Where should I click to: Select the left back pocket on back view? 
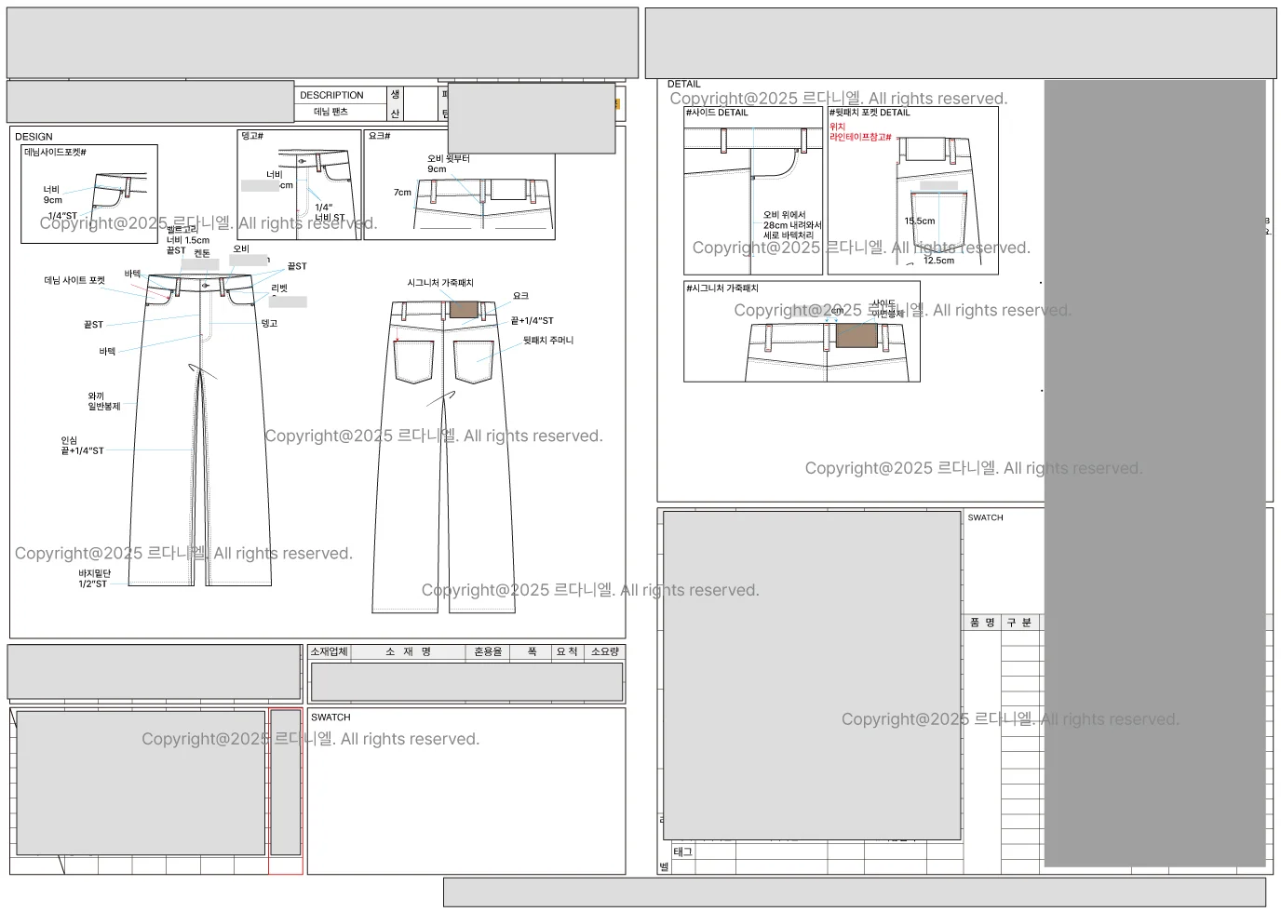pos(414,362)
